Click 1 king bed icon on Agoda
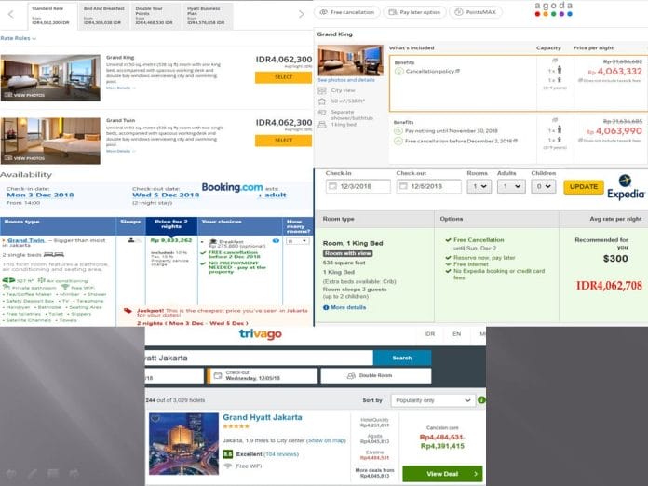Viewport: 648px width, 486px height. [x=322, y=125]
